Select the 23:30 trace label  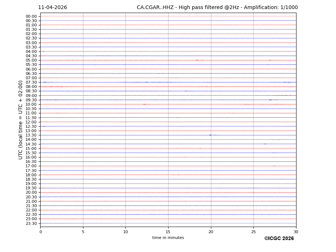click(x=31, y=223)
